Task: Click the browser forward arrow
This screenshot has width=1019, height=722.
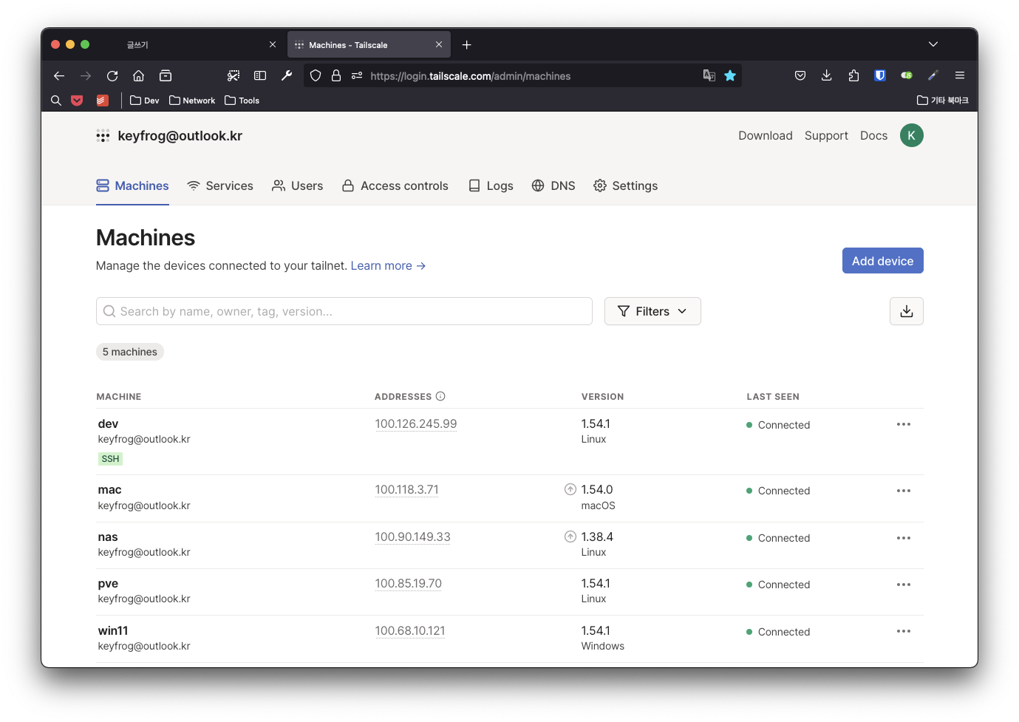Action: (x=86, y=75)
